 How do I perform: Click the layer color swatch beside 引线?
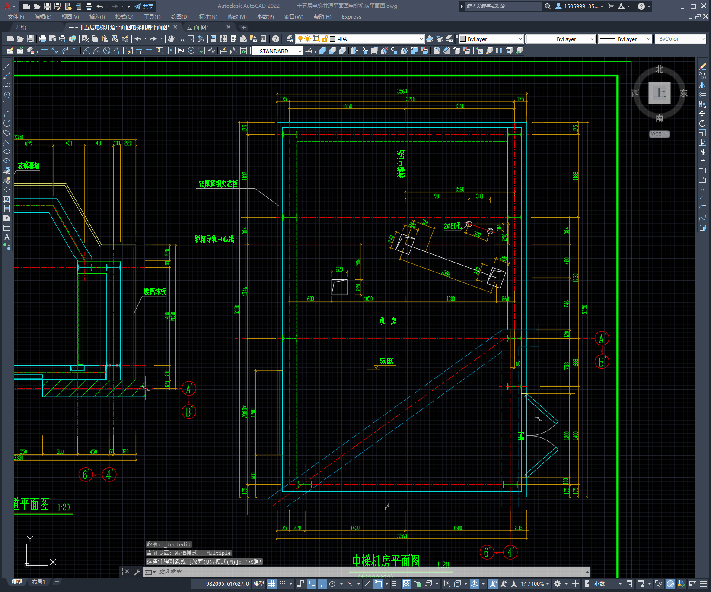[x=332, y=39]
